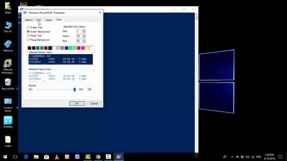Screen dimensions: 287x161
Task: Choose the Popup Background radio option
Action: [x=28, y=40]
